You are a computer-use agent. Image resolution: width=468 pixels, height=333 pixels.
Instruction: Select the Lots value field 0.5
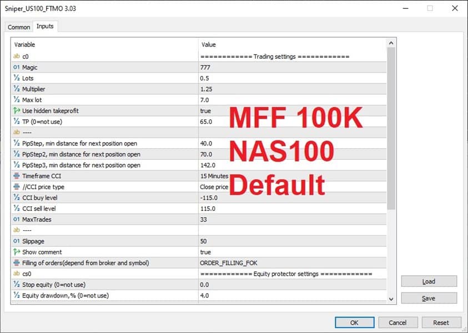pyautogui.click(x=293, y=78)
